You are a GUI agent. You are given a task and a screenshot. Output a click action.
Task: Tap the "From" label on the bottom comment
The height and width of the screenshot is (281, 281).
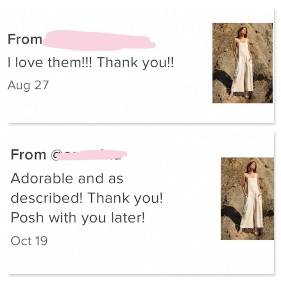28,155
